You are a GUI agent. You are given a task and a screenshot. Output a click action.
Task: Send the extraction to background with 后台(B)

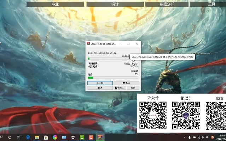pos(100,83)
